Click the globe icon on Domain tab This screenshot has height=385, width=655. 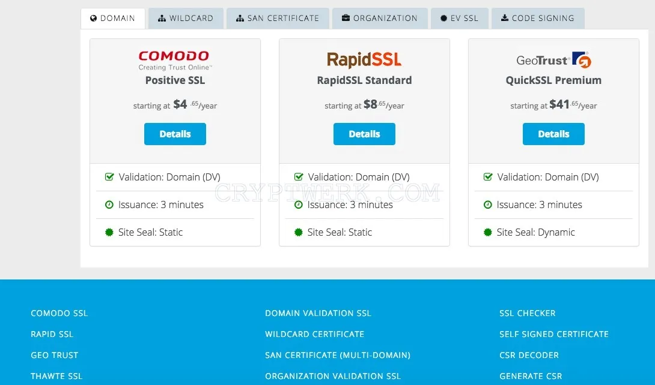(94, 19)
